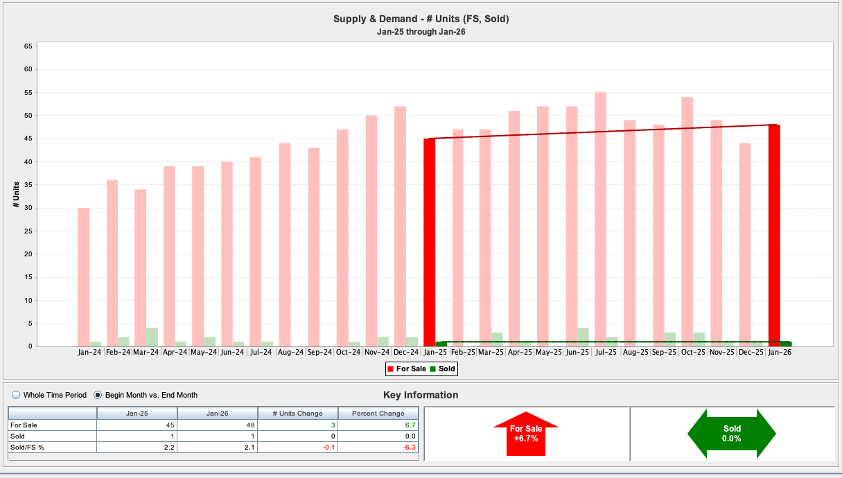Click the solid red Jan-25 For Sale bar
842x478 pixels.
pos(430,242)
